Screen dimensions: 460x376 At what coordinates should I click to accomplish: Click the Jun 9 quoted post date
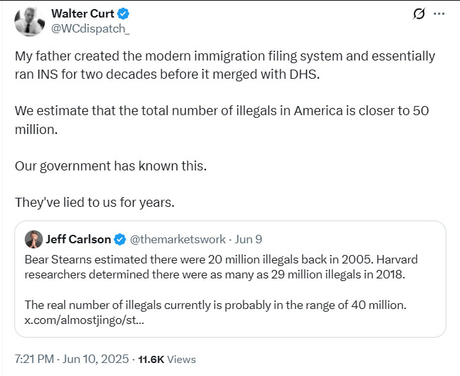point(248,239)
